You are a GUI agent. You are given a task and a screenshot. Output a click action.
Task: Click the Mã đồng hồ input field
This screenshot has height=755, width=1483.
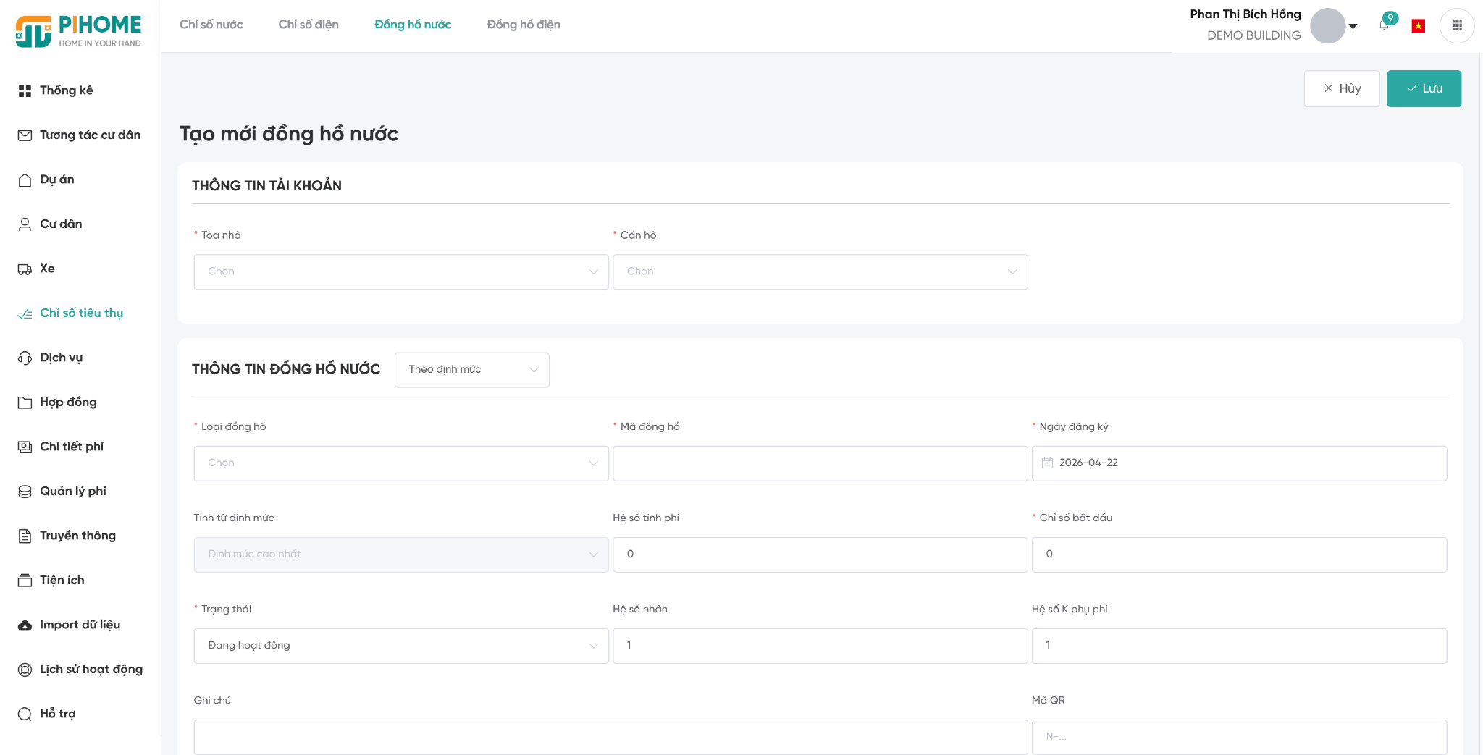820,463
